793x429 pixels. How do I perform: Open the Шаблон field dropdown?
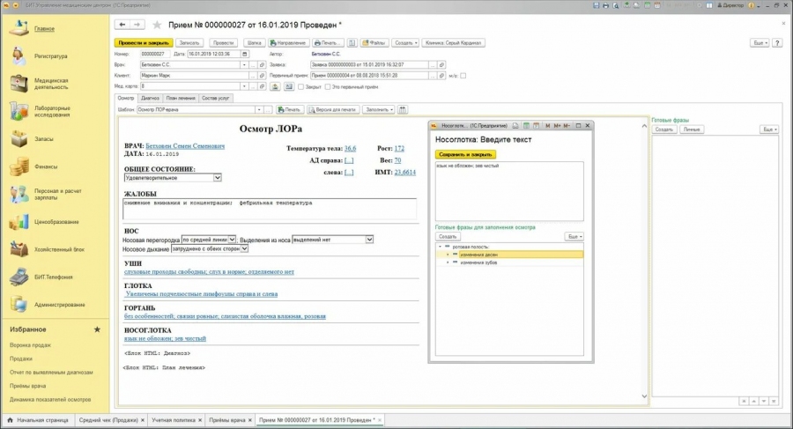tap(259, 109)
